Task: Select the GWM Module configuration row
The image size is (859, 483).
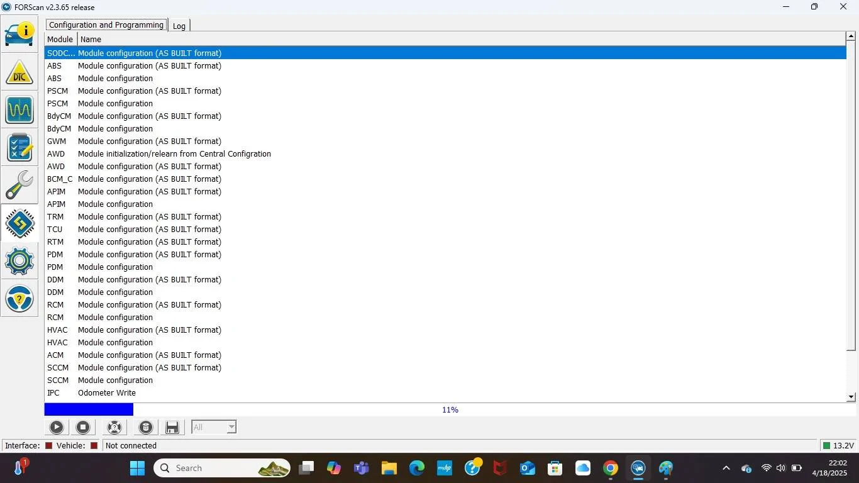Action: [x=445, y=142]
